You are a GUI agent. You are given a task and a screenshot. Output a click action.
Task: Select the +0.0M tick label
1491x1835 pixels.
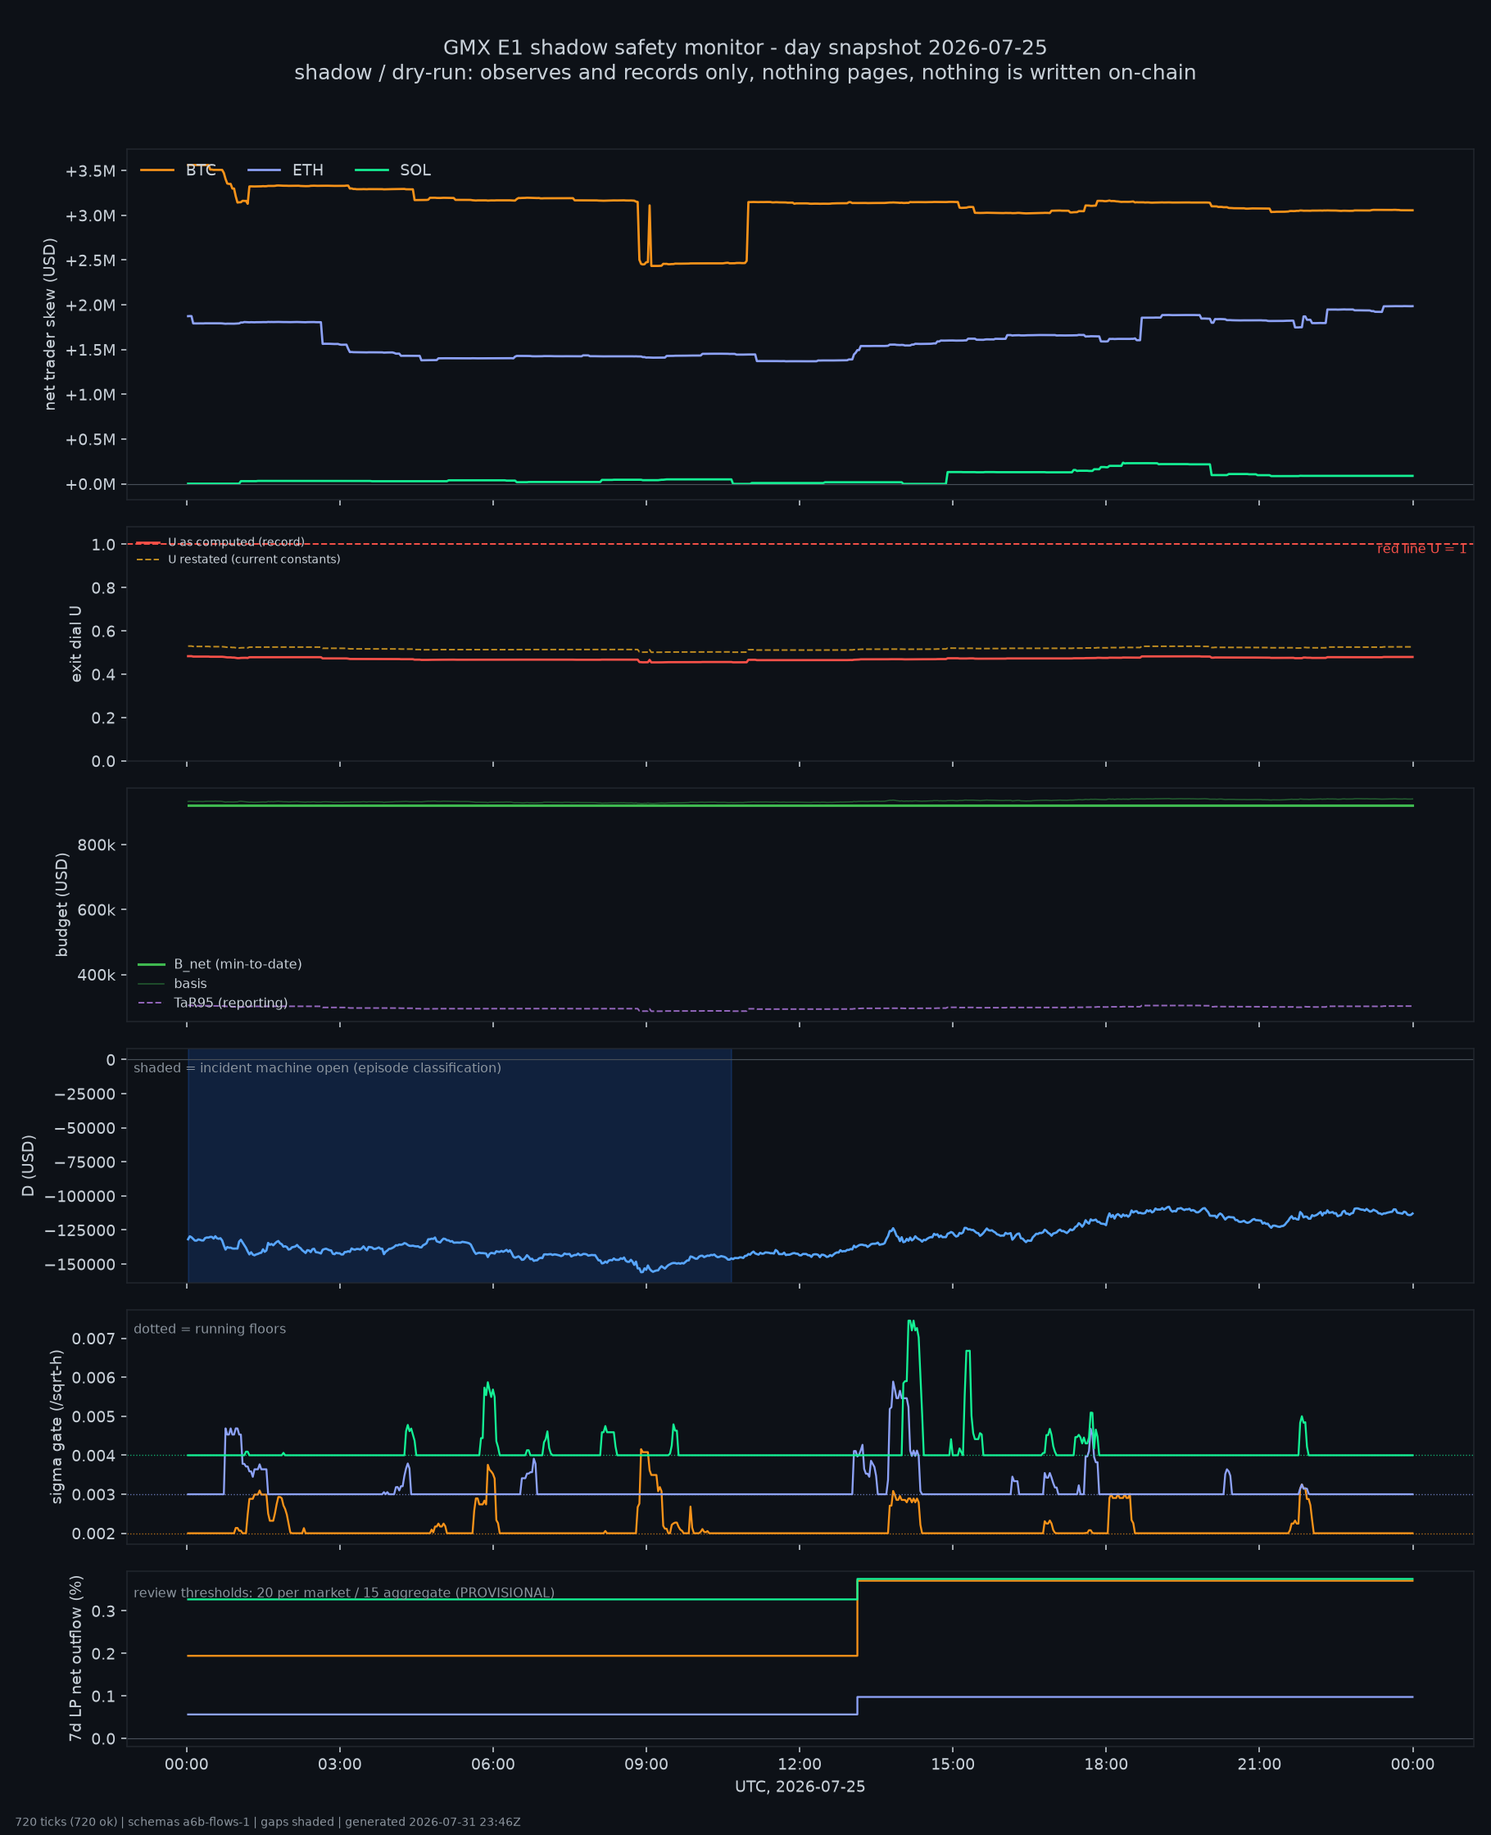(90, 484)
